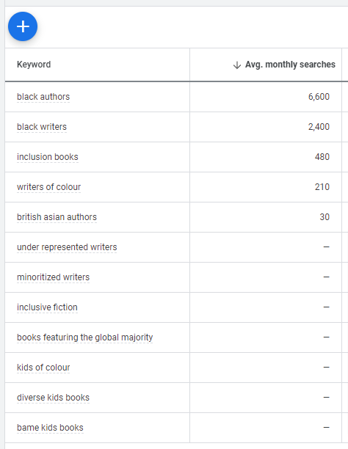Screen dimensions: 348x449
Task: Click the 6,600 searches value cell
Action: pos(266,97)
